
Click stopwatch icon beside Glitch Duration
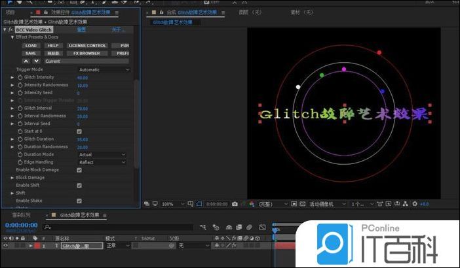pos(20,139)
